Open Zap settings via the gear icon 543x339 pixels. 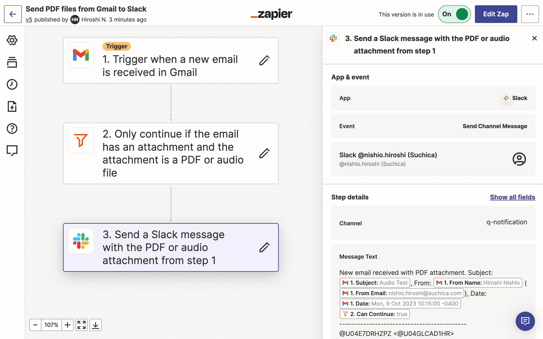(x=12, y=40)
